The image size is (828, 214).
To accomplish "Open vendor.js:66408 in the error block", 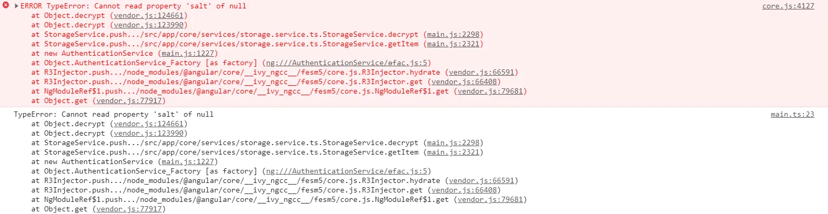I will coord(464,81).
